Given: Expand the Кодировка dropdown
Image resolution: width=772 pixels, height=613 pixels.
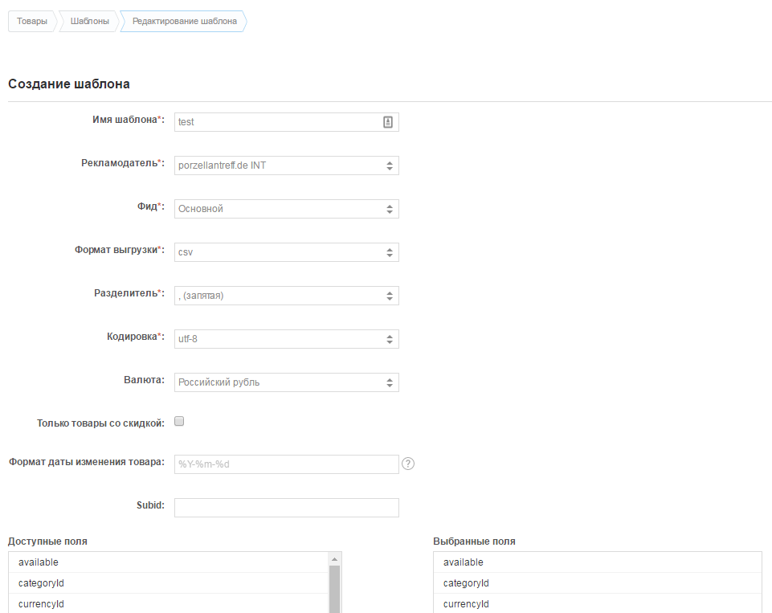Looking at the screenshot, I should [286, 339].
